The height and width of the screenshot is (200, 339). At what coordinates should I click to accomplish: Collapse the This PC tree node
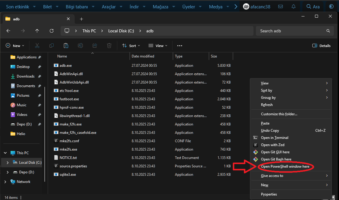click(x=5, y=153)
